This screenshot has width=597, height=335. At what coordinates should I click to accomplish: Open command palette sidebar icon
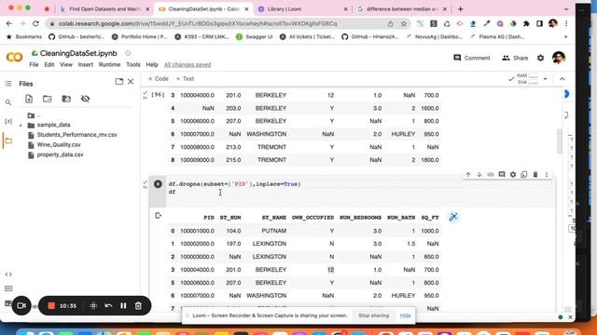pos(8,288)
